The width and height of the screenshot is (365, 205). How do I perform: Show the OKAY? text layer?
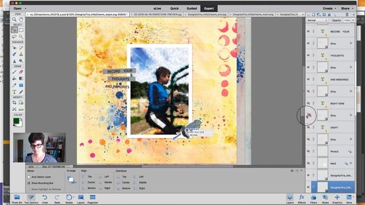click(x=308, y=128)
